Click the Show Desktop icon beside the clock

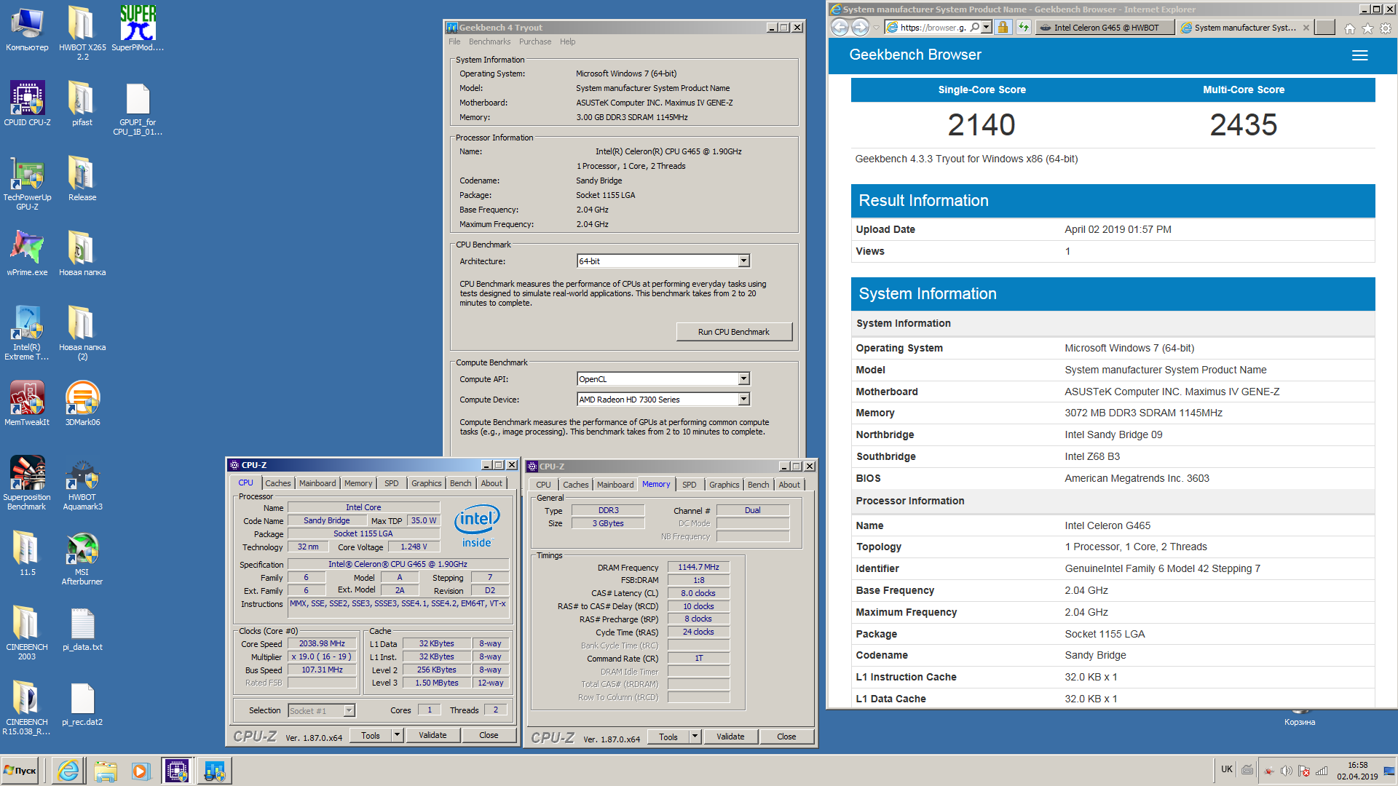pos(1389,771)
